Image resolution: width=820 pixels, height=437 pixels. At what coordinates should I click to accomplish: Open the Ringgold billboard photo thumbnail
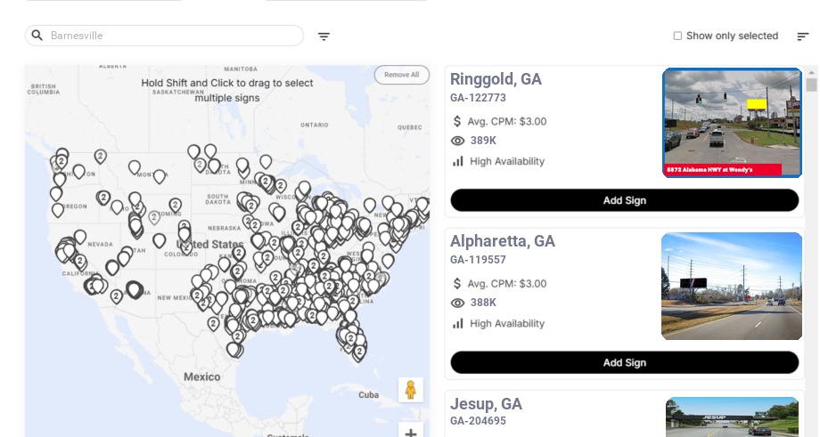click(732, 123)
